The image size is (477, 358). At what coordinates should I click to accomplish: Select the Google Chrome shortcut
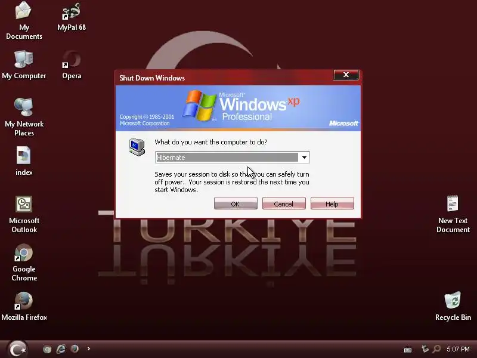coord(24,263)
